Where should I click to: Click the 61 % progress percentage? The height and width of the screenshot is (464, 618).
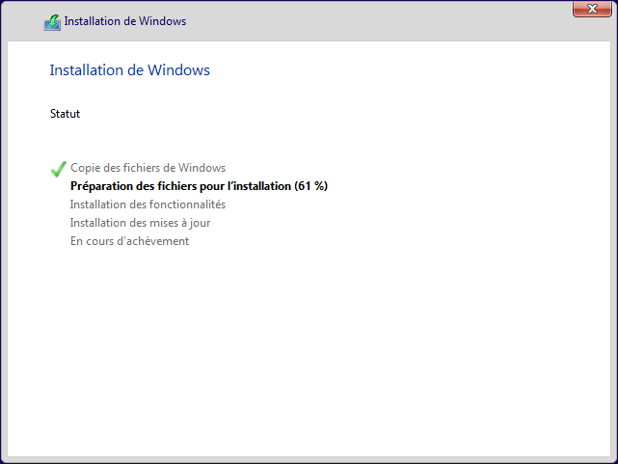pos(311,186)
